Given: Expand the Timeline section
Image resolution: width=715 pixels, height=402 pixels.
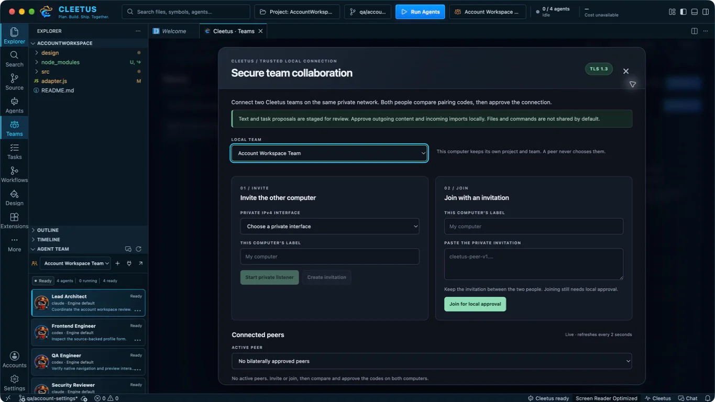Looking at the screenshot, I should coord(89,240).
